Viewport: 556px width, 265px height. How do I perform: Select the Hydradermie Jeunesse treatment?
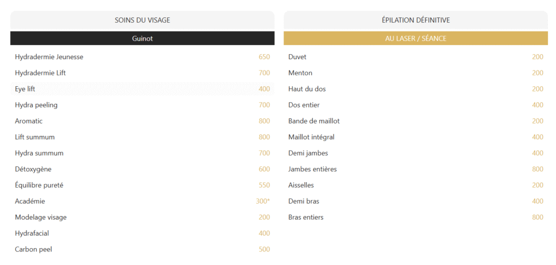[49, 57]
